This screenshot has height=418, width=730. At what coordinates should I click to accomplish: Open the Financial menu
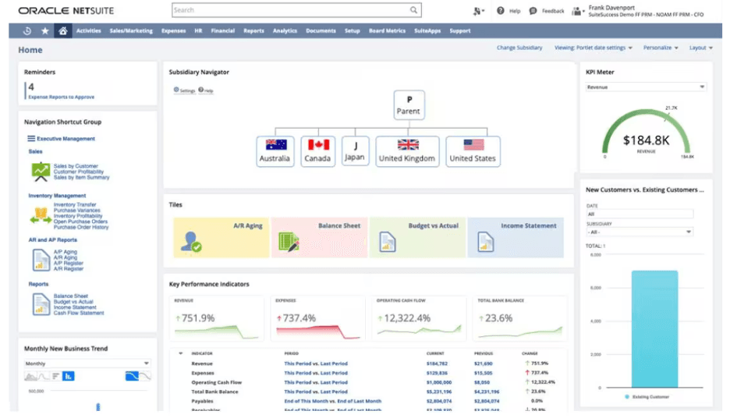[222, 31]
